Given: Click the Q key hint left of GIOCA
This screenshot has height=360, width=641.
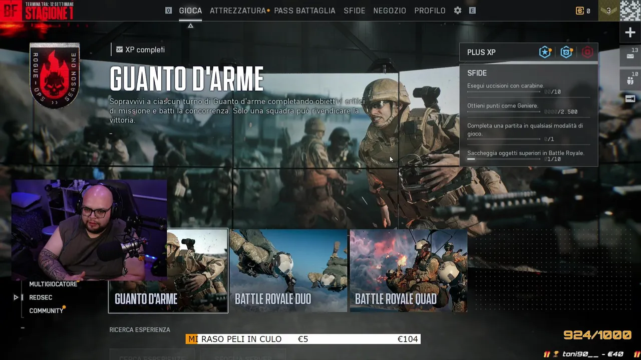Looking at the screenshot, I should 169,10.
